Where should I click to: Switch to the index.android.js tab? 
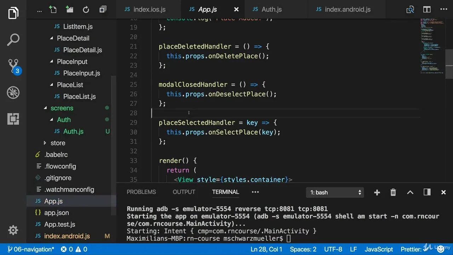pyautogui.click(x=347, y=10)
